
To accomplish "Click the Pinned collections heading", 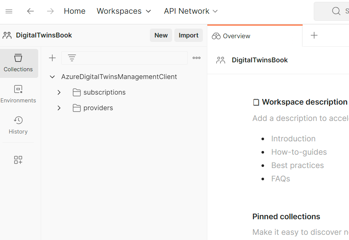I will [286, 216].
